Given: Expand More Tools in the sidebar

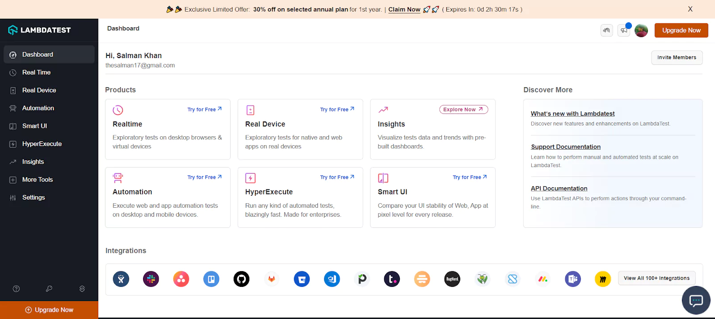Looking at the screenshot, I should tap(49, 180).
